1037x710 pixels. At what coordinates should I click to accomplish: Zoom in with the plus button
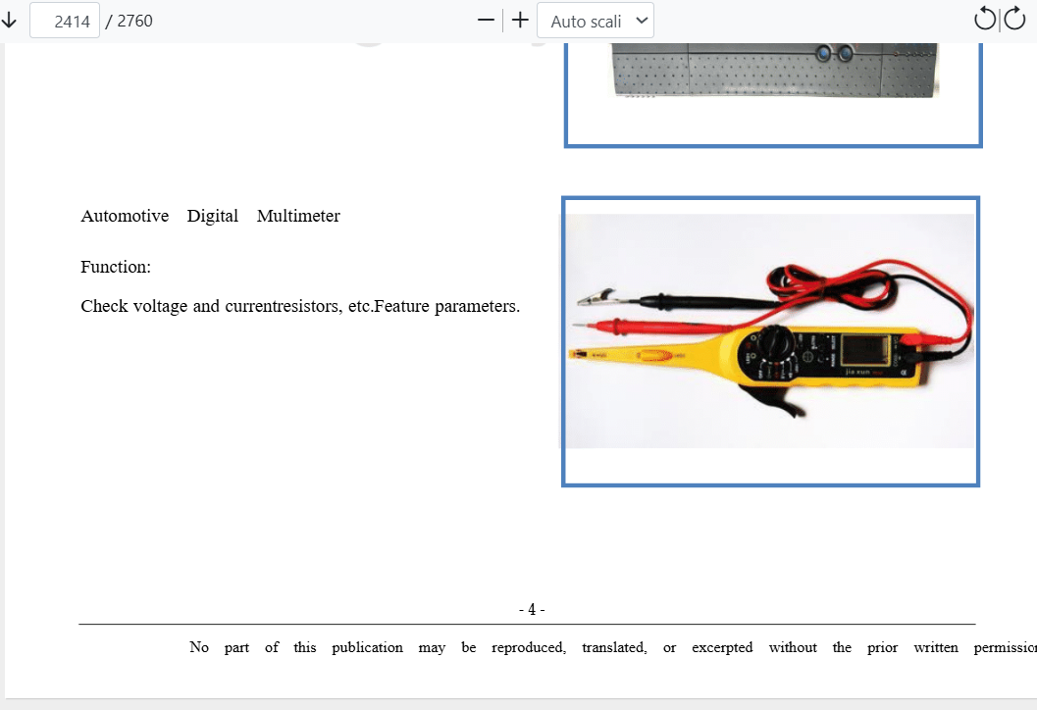point(521,21)
